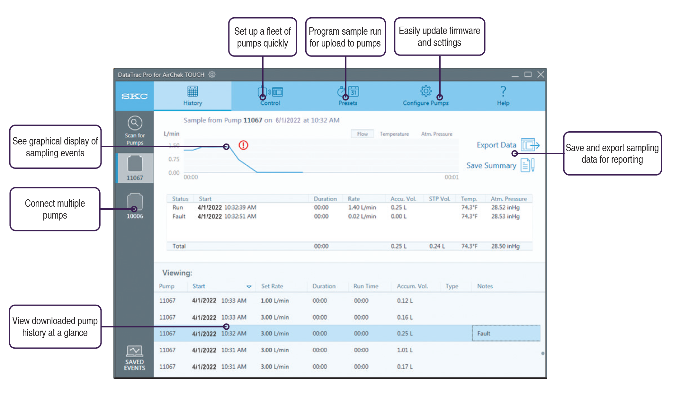Screen dimensions: 680x399
Task: Click the Export Data icon
Action: (x=530, y=145)
